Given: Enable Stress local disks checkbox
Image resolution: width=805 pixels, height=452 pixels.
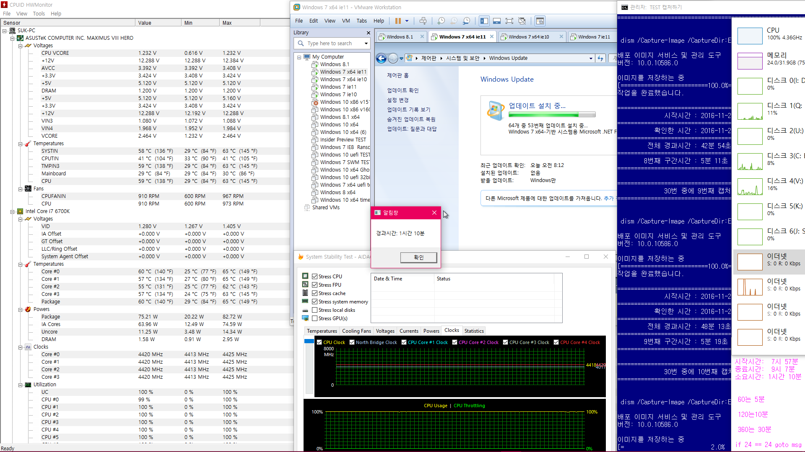Looking at the screenshot, I should 314,310.
